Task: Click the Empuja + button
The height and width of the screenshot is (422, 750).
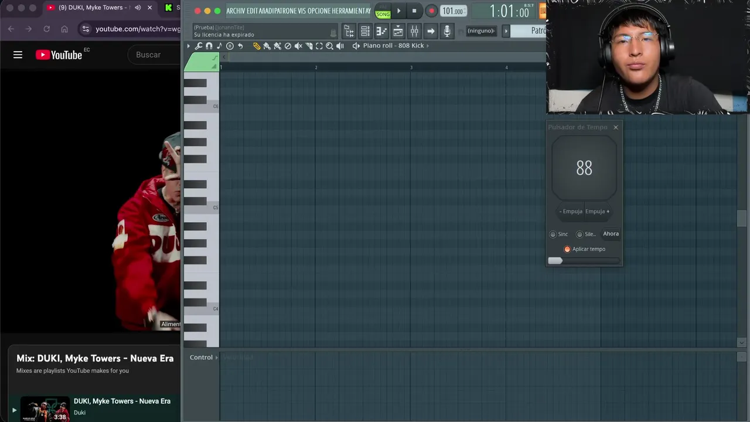Action: (597, 212)
